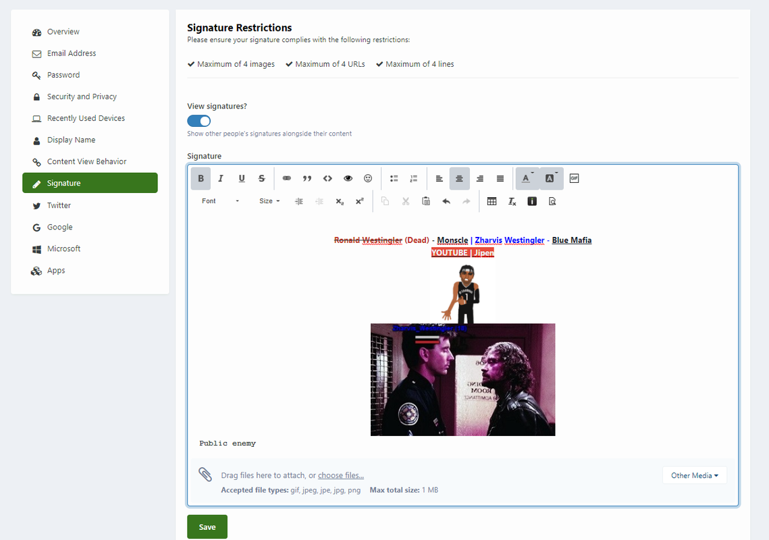
Task: Open Display Name settings
Action: click(x=90, y=140)
